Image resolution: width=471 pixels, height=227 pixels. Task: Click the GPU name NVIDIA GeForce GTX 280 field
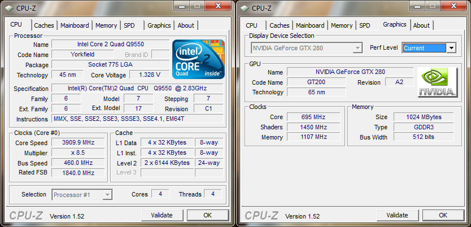pyautogui.click(x=350, y=72)
